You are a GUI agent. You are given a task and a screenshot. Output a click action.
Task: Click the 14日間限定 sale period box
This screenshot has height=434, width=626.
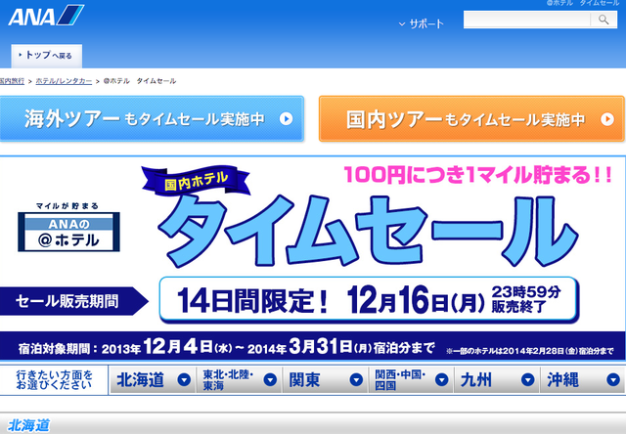pyautogui.click(x=369, y=300)
